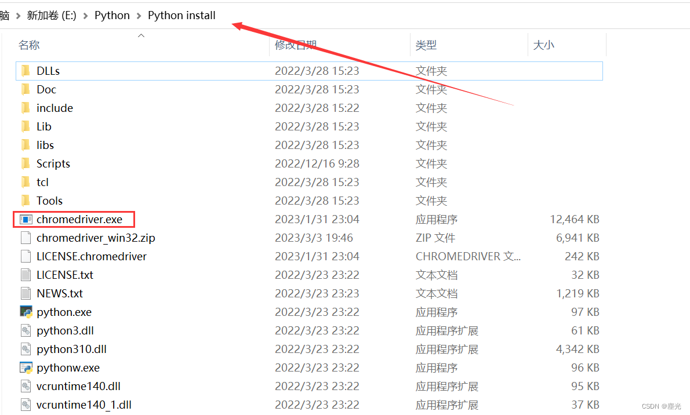Go to the 新加卷 (E:) breadcrumb
The width and height of the screenshot is (690, 415).
tap(52, 16)
